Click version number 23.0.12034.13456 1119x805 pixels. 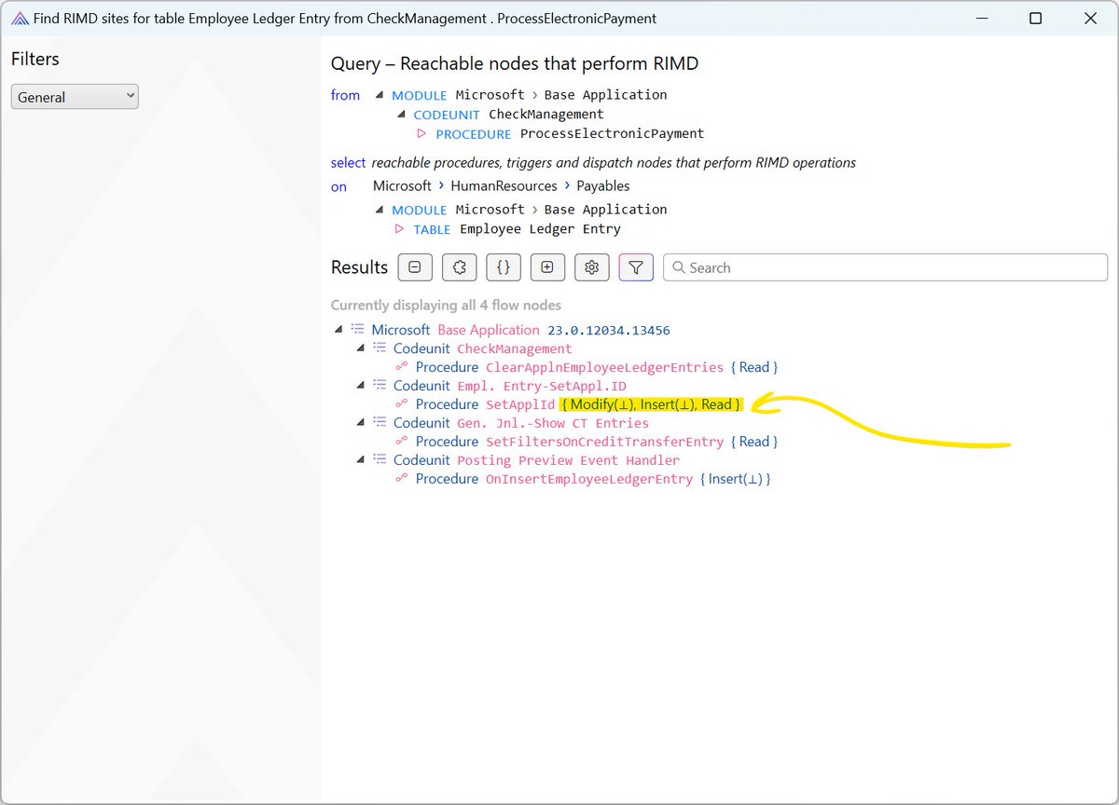pyautogui.click(x=608, y=330)
